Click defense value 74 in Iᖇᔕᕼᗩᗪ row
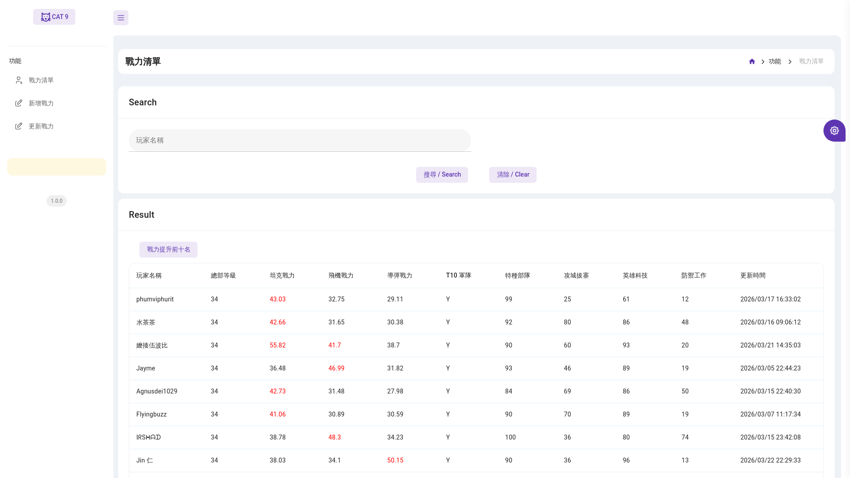The height and width of the screenshot is (478, 850). coord(685,438)
